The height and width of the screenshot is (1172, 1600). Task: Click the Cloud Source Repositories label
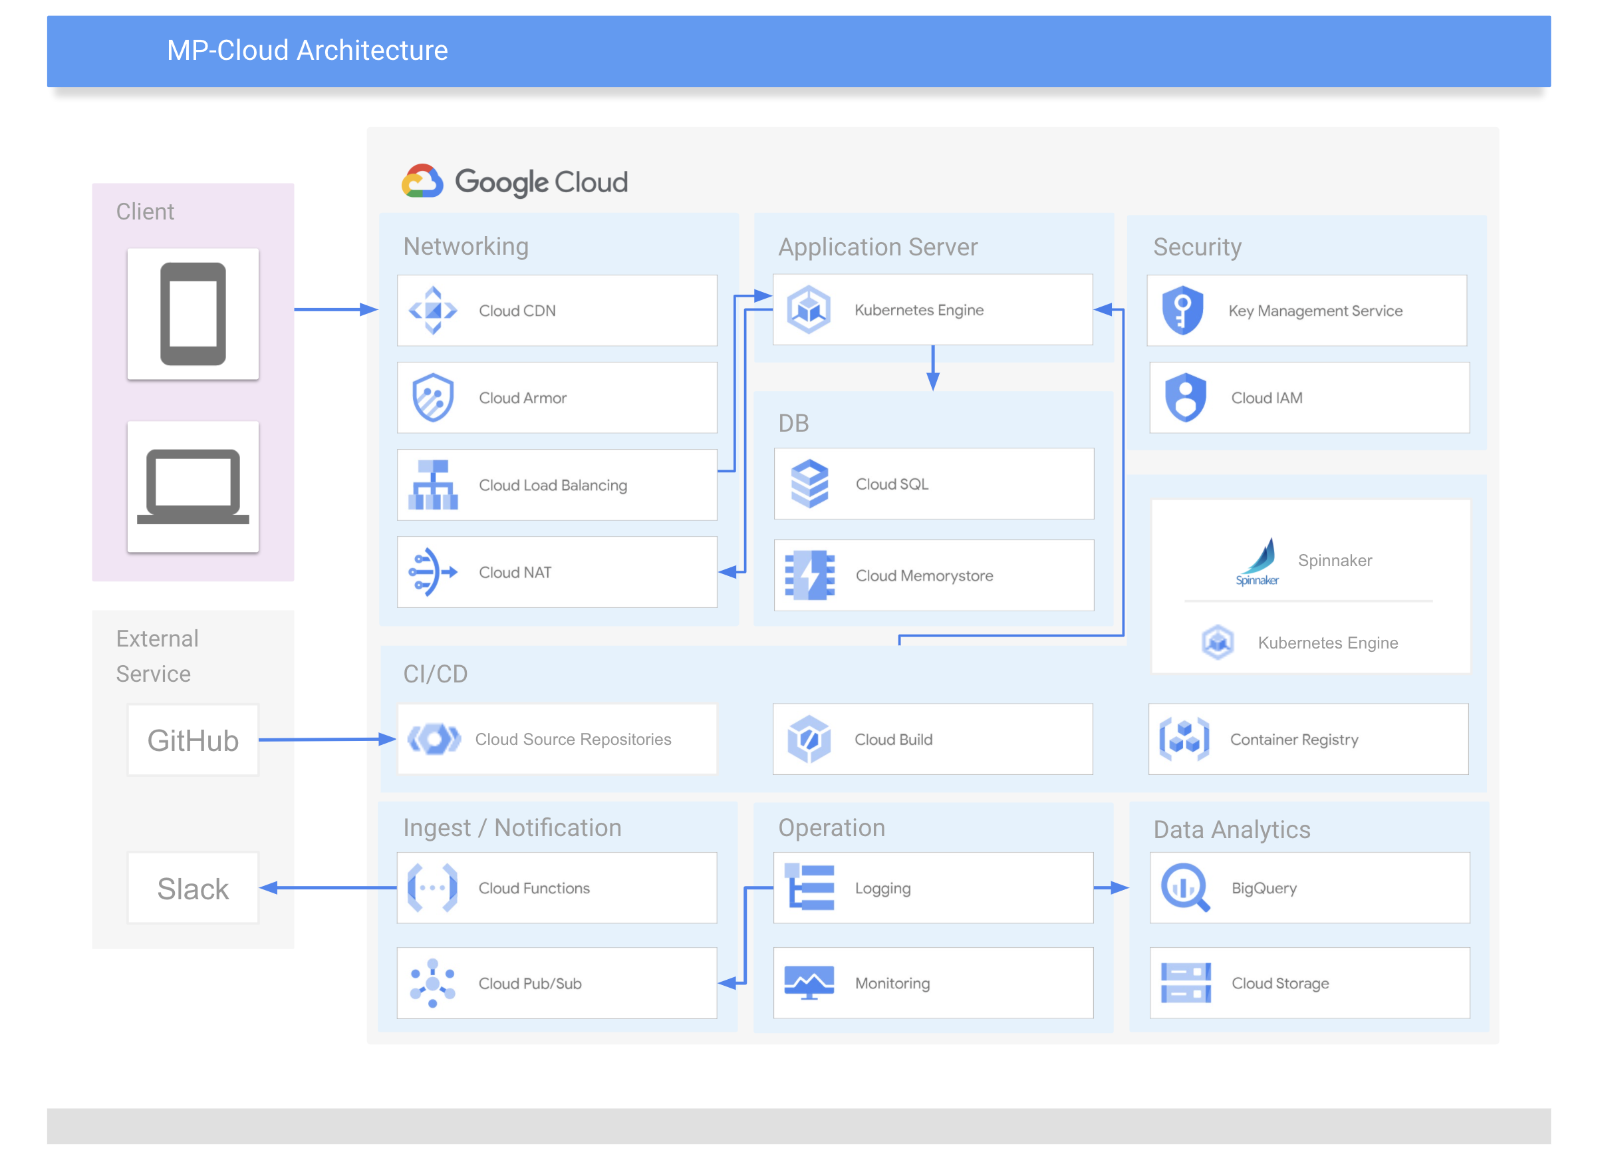tap(573, 738)
